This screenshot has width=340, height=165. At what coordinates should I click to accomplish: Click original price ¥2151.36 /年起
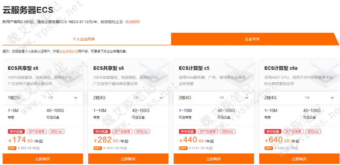click(x=201, y=148)
